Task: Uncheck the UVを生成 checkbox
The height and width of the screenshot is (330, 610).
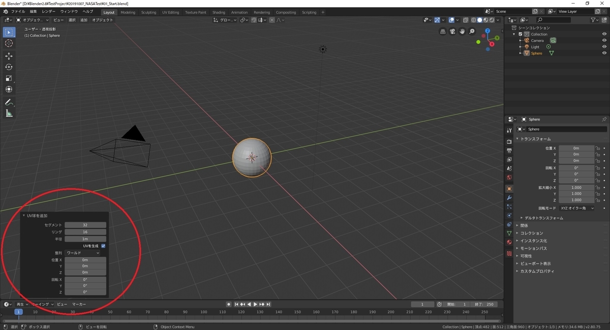Action: pyautogui.click(x=103, y=246)
